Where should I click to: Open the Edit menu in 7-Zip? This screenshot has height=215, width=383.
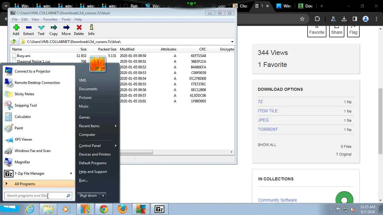25,19
